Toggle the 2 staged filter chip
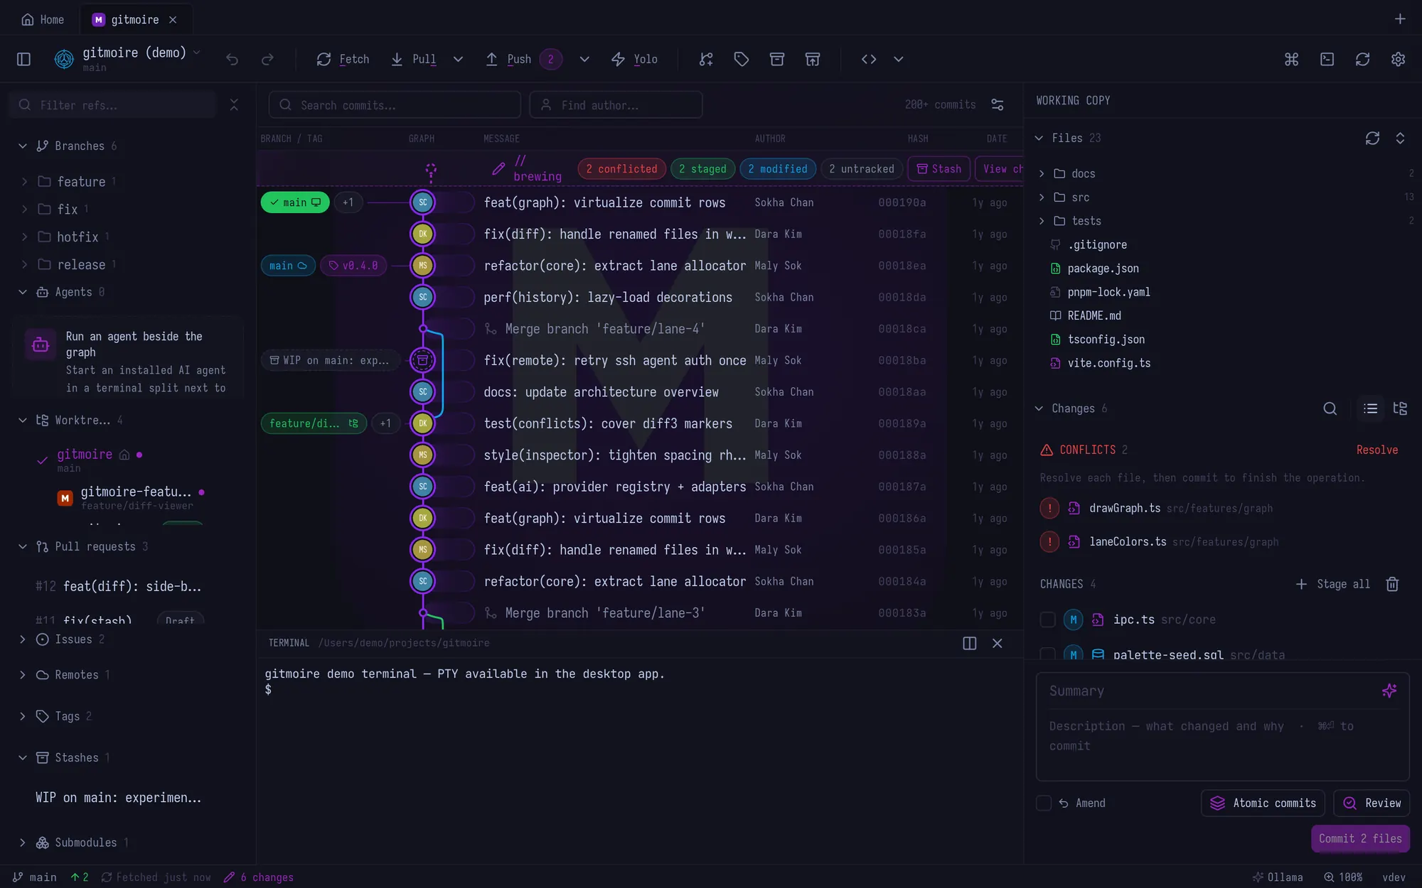 tap(702, 168)
